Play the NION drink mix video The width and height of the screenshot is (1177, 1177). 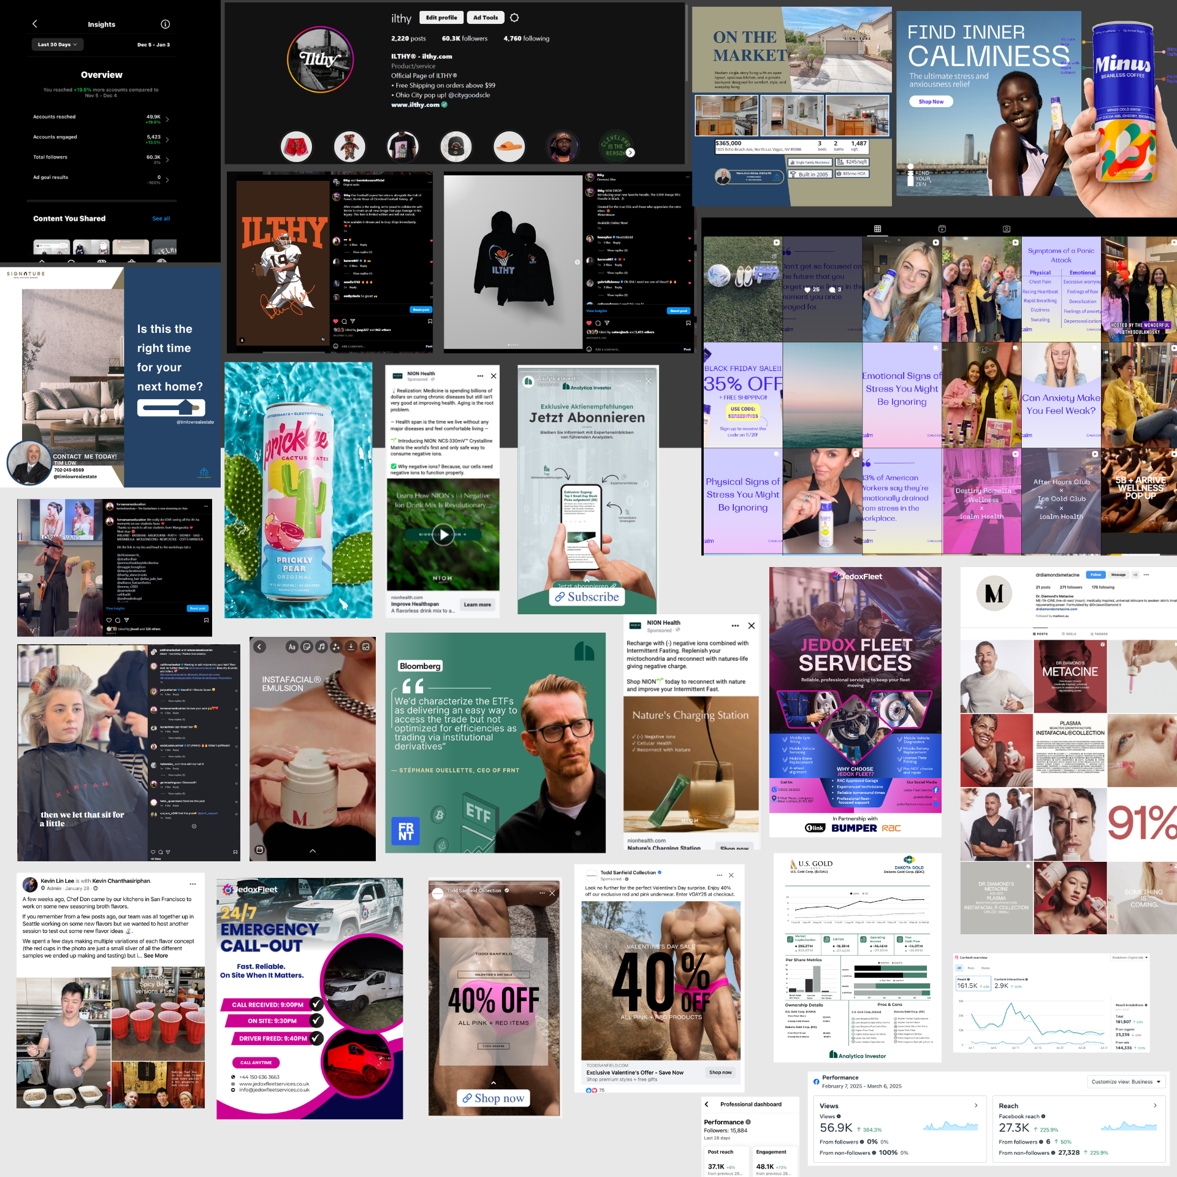tap(443, 535)
